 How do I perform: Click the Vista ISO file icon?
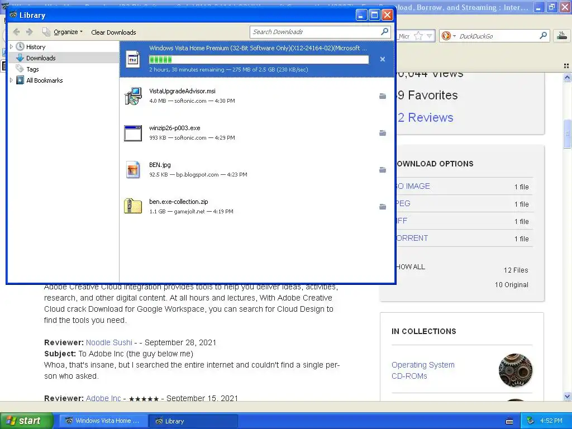tap(133, 59)
